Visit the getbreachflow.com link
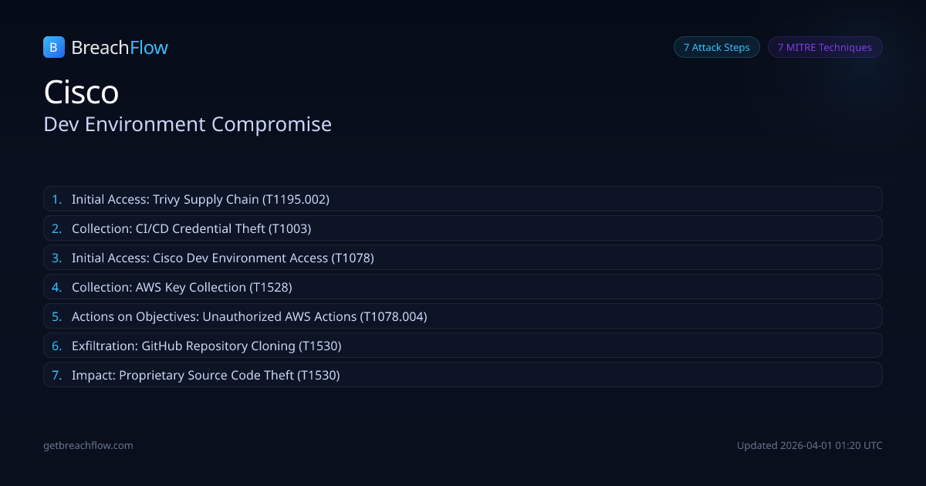The height and width of the screenshot is (486, 926). [88, 445]
